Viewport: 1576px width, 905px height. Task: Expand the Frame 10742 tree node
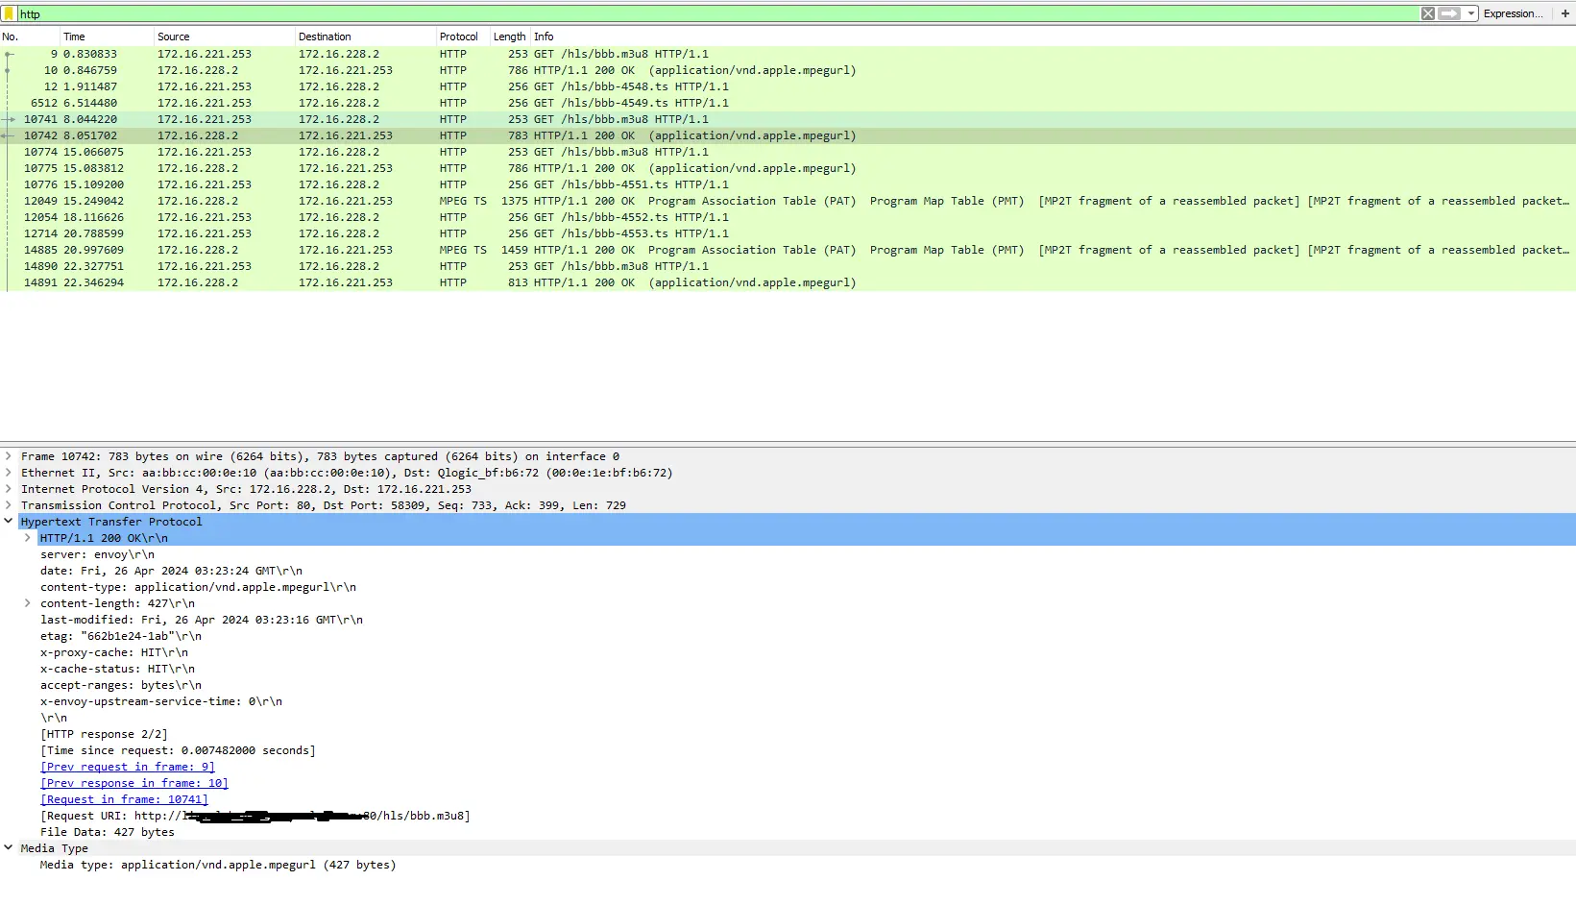(9, 456)
